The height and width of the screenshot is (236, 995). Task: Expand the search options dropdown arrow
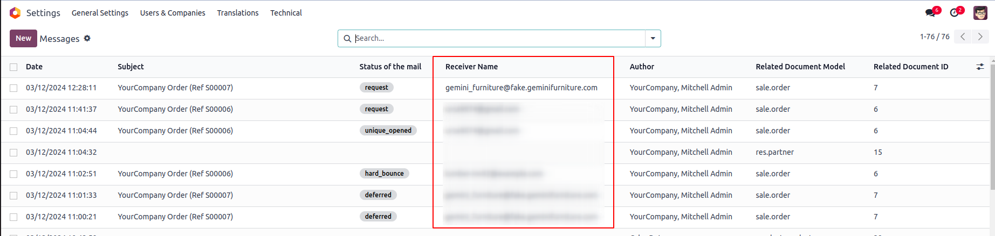tap(653, 38)
